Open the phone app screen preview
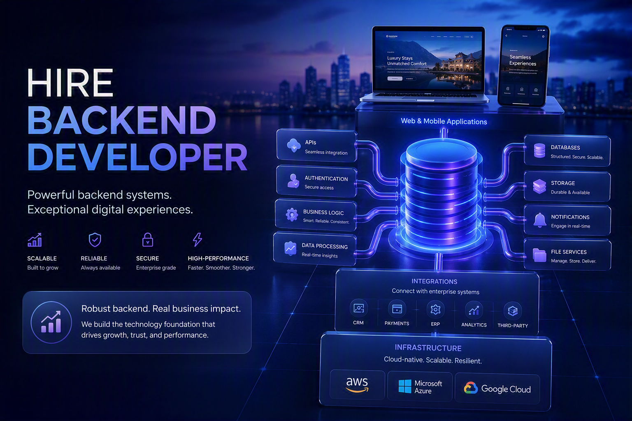 (523, 65)
